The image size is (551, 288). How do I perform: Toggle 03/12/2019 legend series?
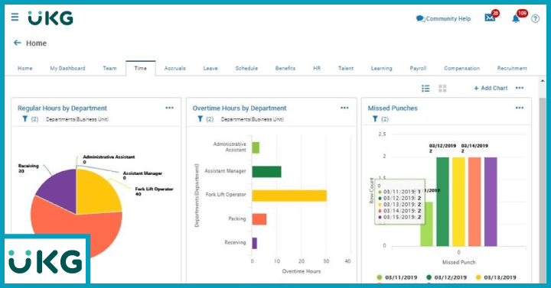coord(446,277)
